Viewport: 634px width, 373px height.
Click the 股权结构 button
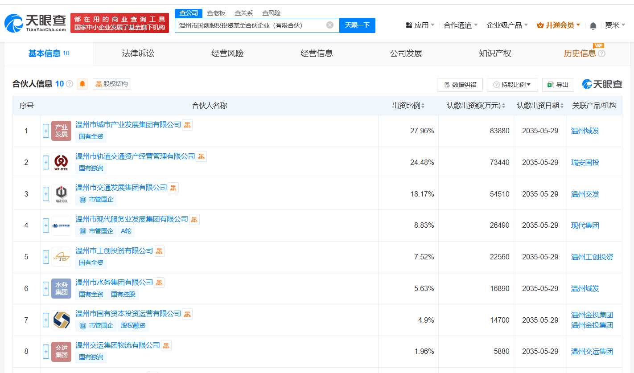[111, 84]
